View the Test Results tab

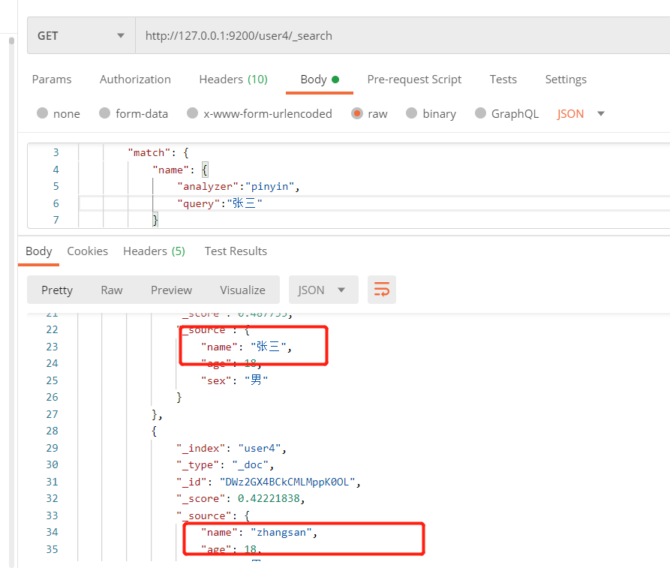[x=235, y=251]
